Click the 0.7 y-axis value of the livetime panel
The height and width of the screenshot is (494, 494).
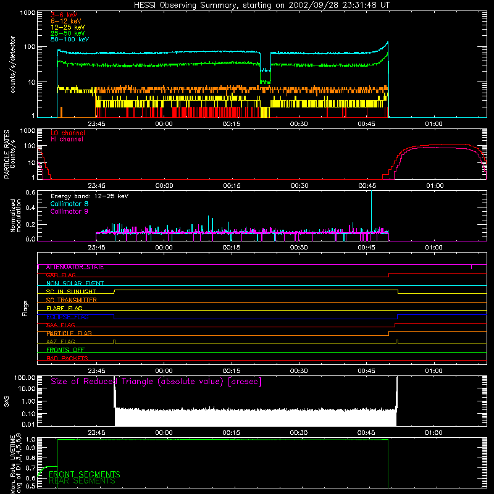click(x=31, y=468)
